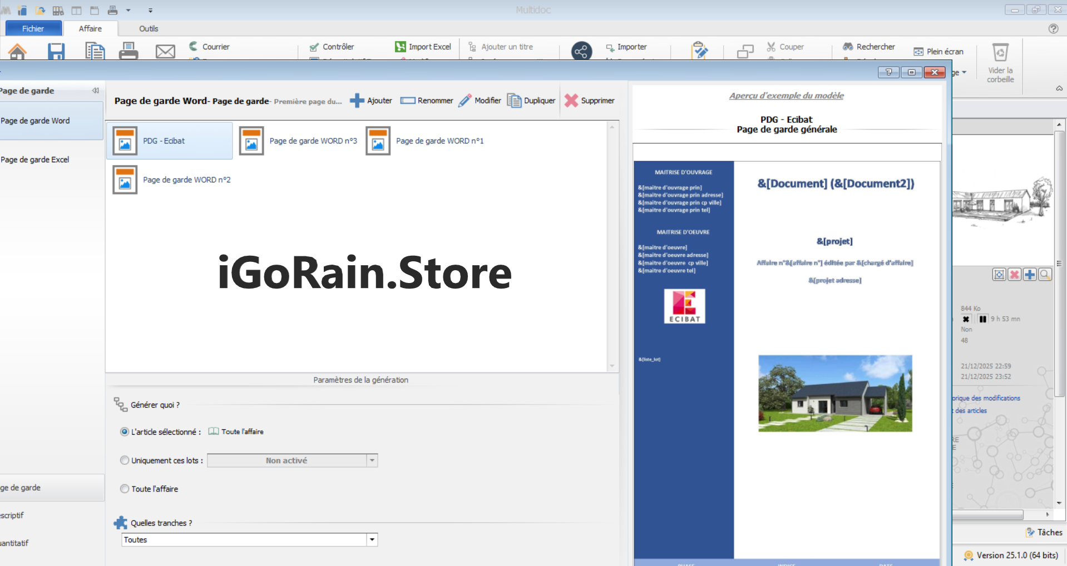This screenshot has height=566, width=1067.
Task: Open the Non activé lots dropdown
Action: point(372,460)
